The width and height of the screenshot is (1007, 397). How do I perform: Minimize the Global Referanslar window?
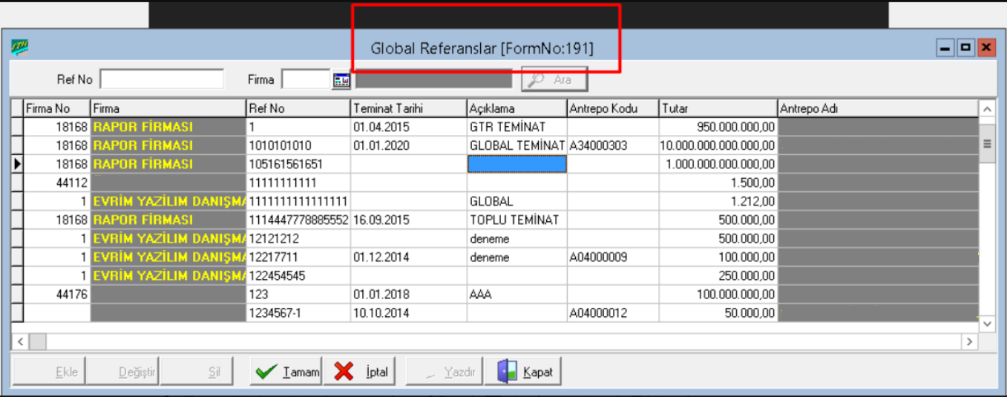tap(945, 48)
